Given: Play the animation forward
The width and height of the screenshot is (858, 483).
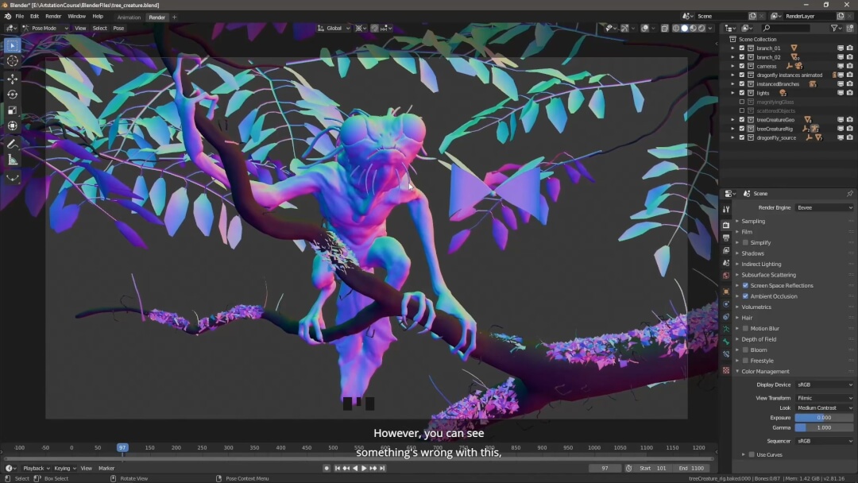Looking at the screenshot, I should point(364,468).
